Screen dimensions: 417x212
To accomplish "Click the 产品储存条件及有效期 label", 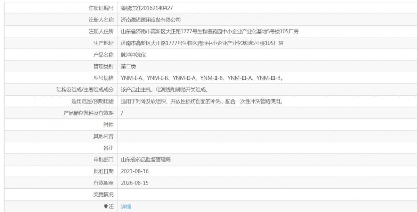I will pos(89,113).
